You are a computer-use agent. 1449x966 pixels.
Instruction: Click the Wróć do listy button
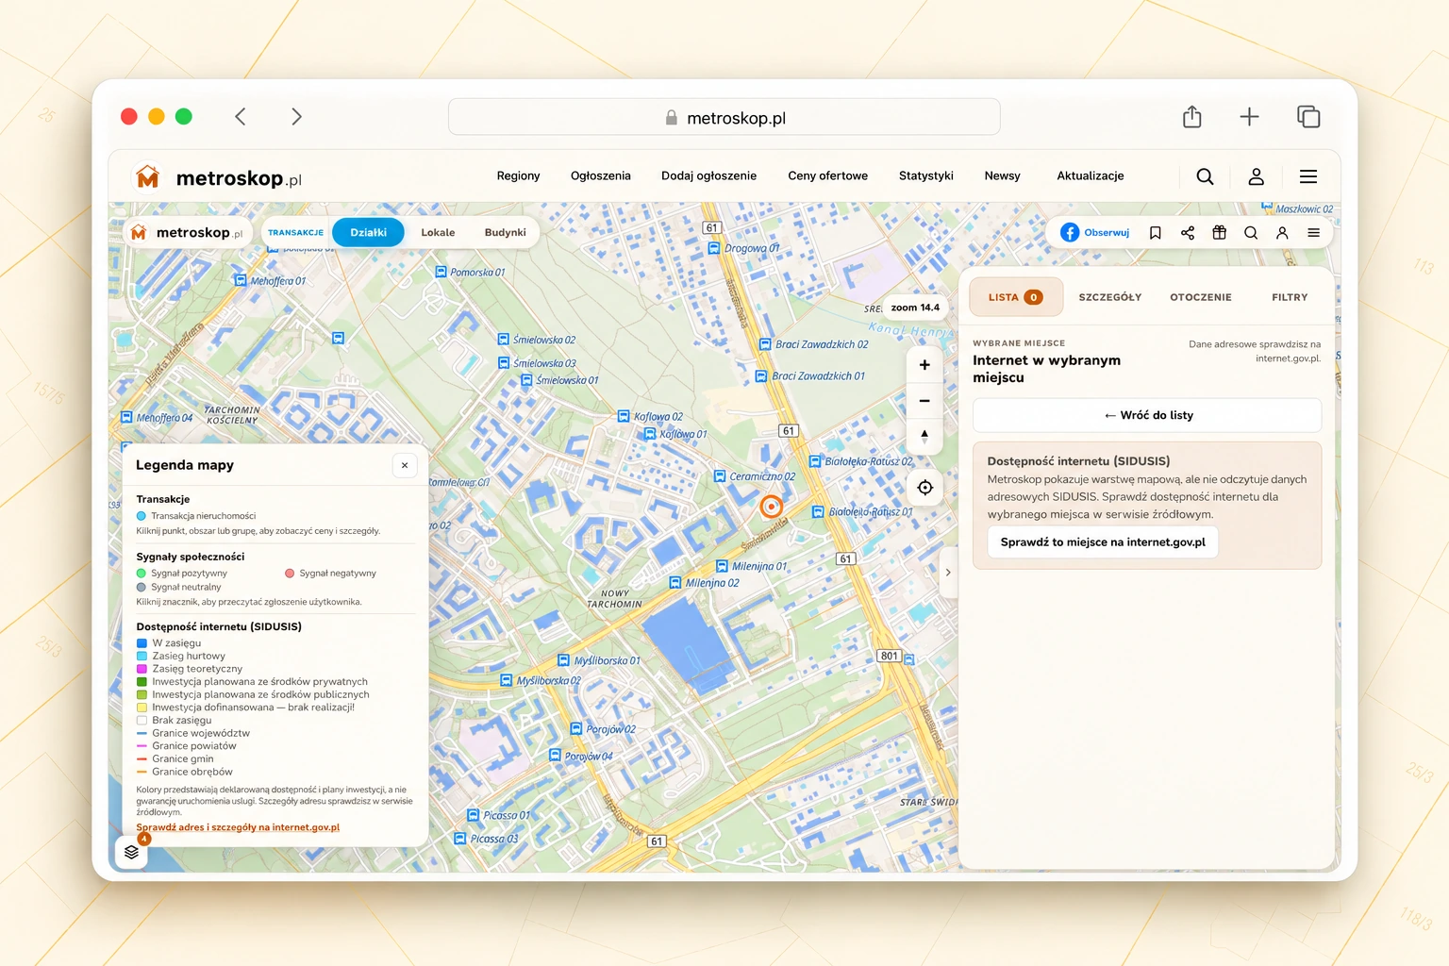pyautogui.click(x=1147, y=415)
